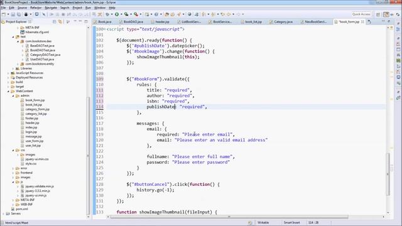Switch to the Book.java editor tab
The image size is (402, 226).
point(103,22)
